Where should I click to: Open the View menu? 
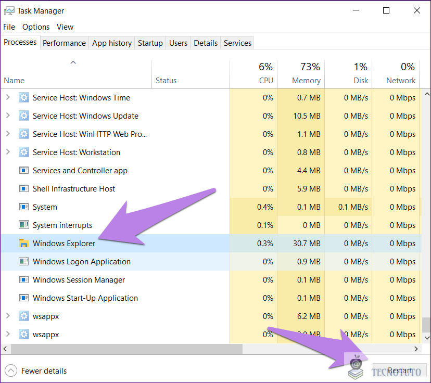point(65,27)
